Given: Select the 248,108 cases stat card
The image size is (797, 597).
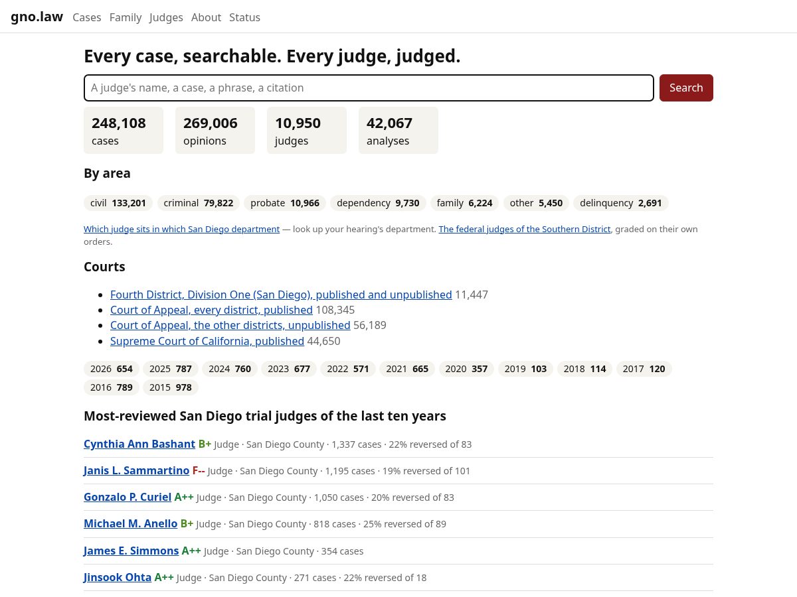Looking at the screenshot, I should [x=124, y=130].
